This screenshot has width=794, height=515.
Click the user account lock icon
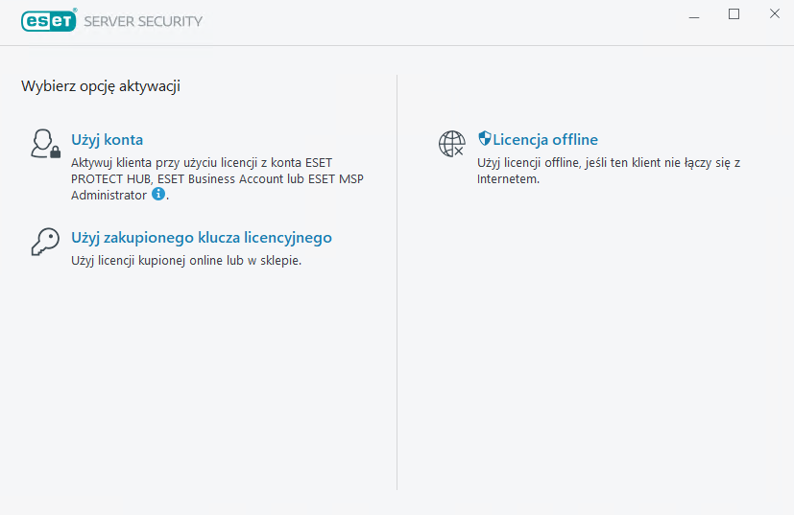point(45,144)
